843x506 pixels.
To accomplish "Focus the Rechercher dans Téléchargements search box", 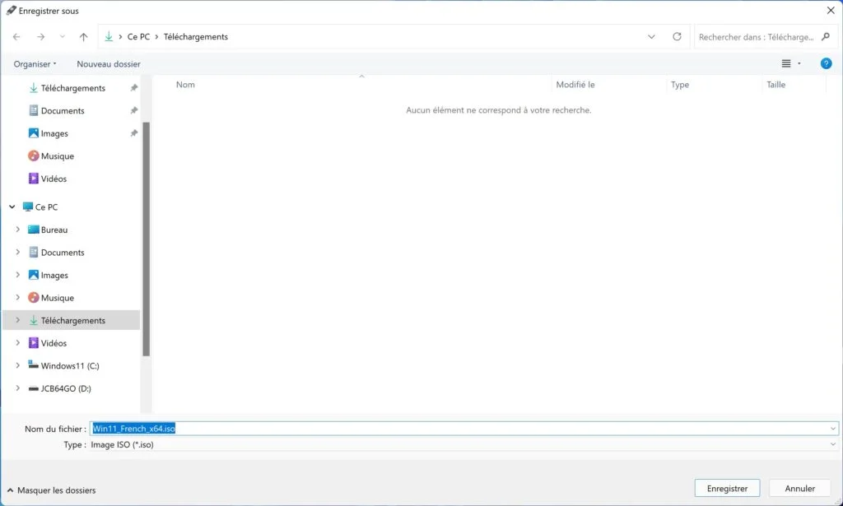I will 756,37.
